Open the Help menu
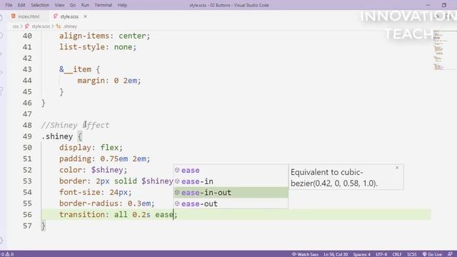The width and height of the screenshot is (457, 257). (122, 5)
